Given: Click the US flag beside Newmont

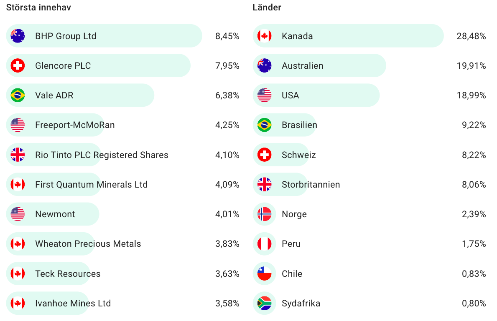Looking at the screenshot, I should tap(18, 214).
